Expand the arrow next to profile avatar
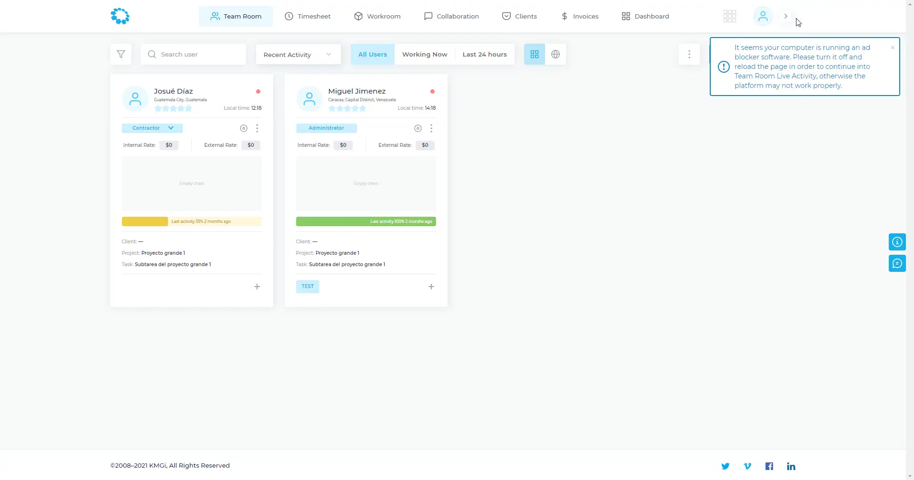This screenshot has width=914, height=480. (x=785, y=16)
